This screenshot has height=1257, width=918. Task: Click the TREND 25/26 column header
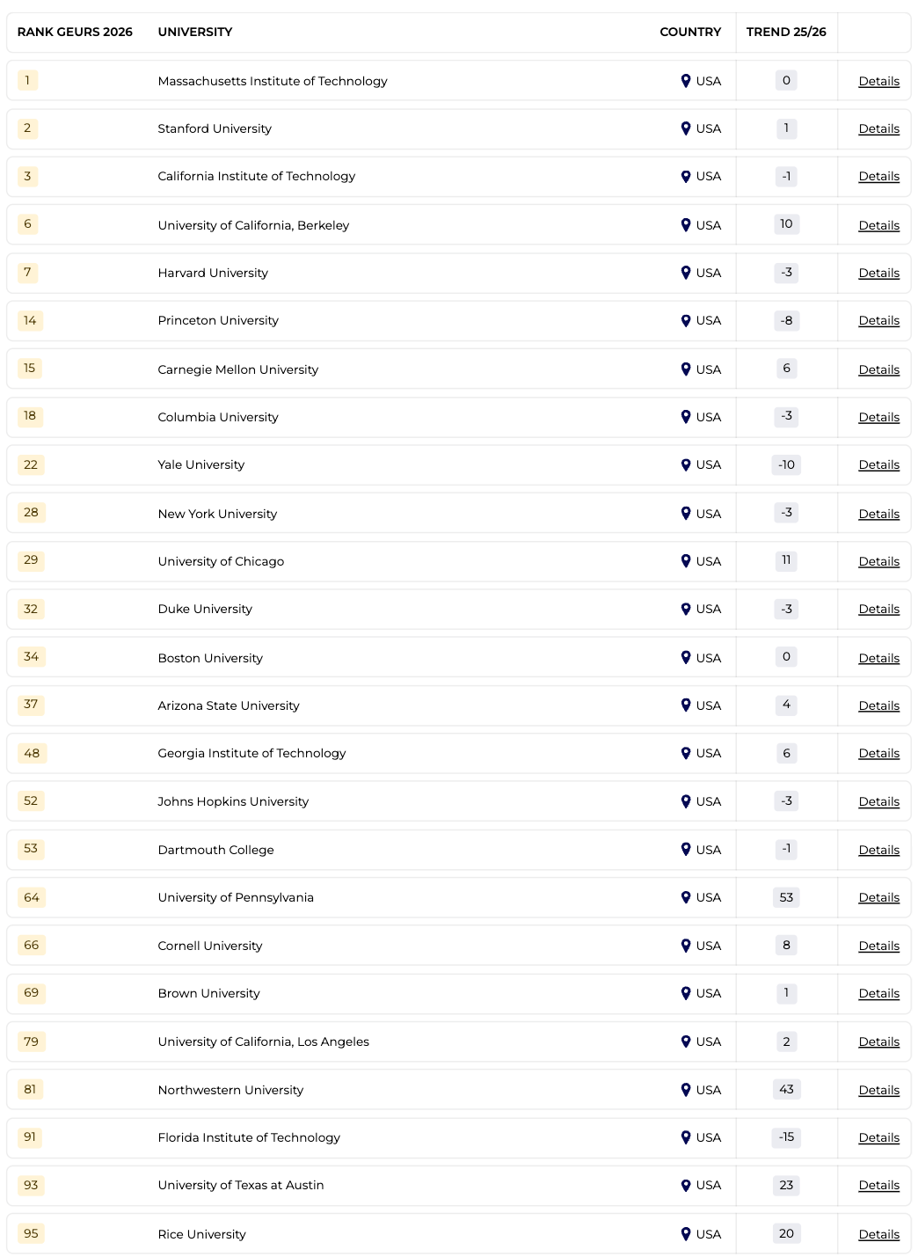point(785,32)
